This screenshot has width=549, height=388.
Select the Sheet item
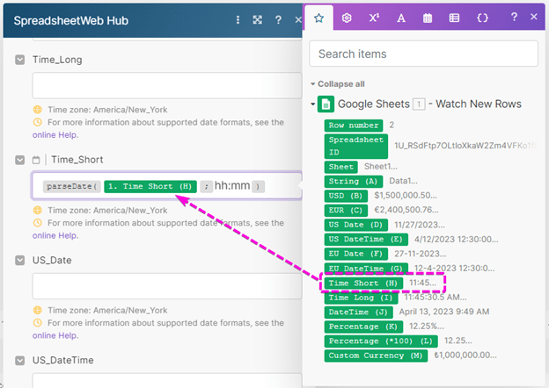(341, 167)
